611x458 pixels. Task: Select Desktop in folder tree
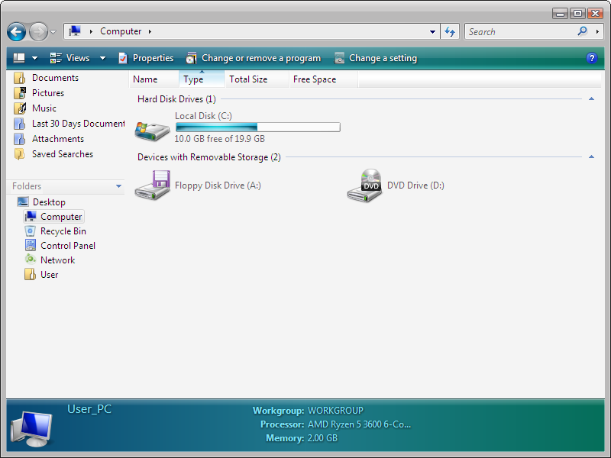point(49,202)
